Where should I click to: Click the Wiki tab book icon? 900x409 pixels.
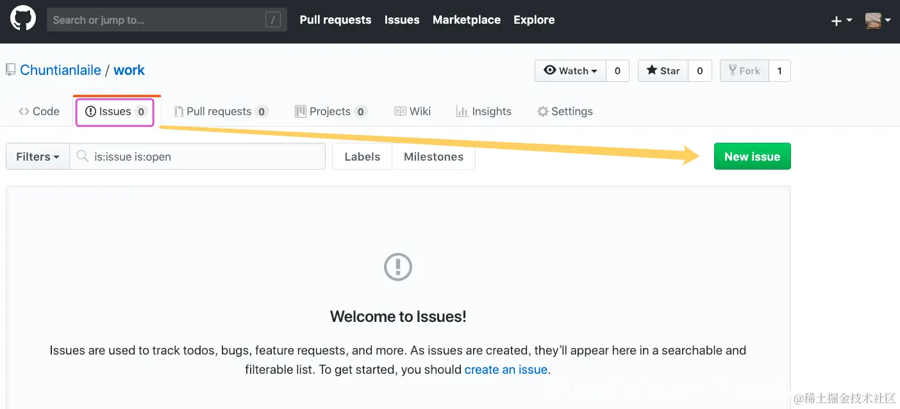(x=400, y=111)
